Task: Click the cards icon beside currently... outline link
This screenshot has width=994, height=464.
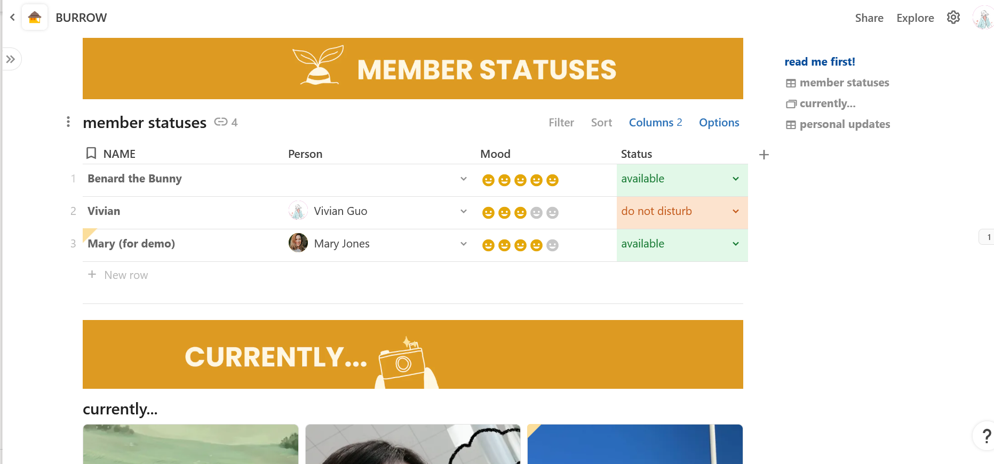Action: [791, 104]
